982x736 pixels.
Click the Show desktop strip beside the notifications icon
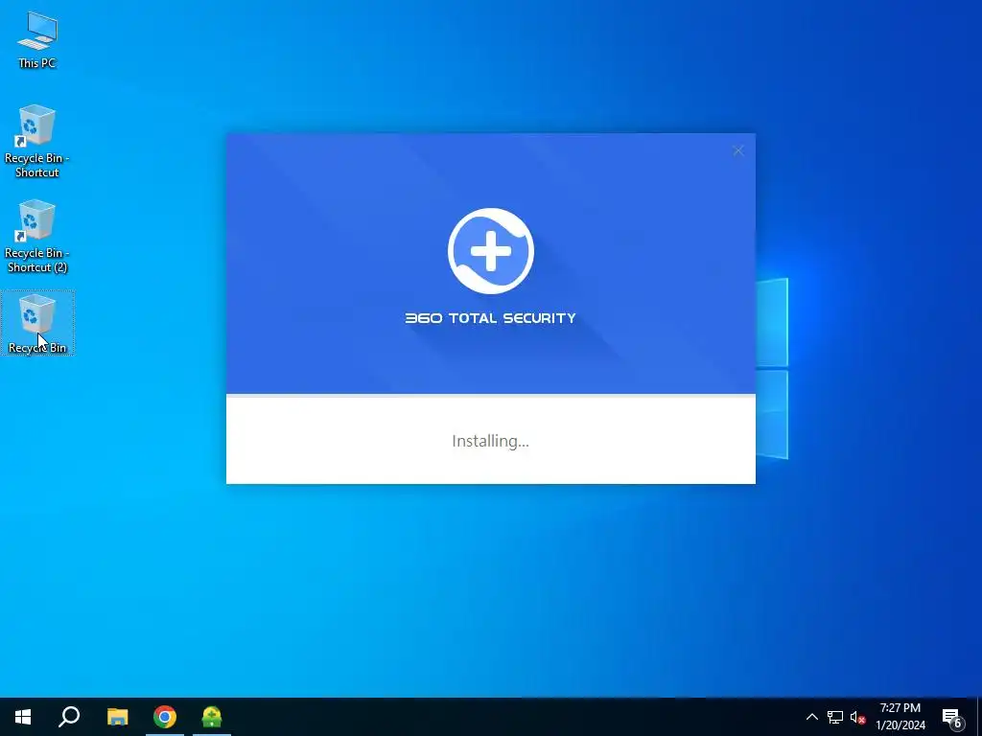[x=979, y=717]
